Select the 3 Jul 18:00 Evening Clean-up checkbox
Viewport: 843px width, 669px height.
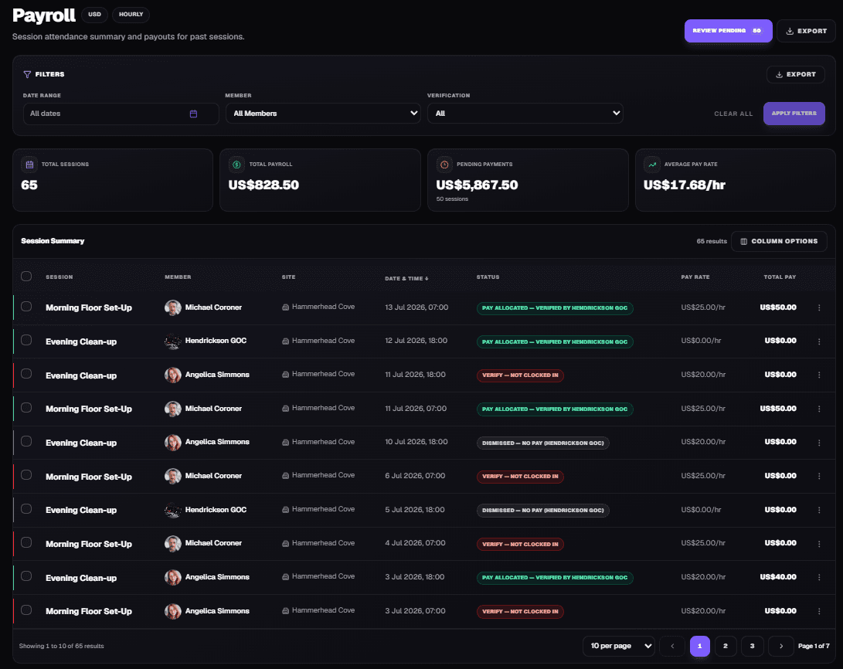(x=26, y=576)
